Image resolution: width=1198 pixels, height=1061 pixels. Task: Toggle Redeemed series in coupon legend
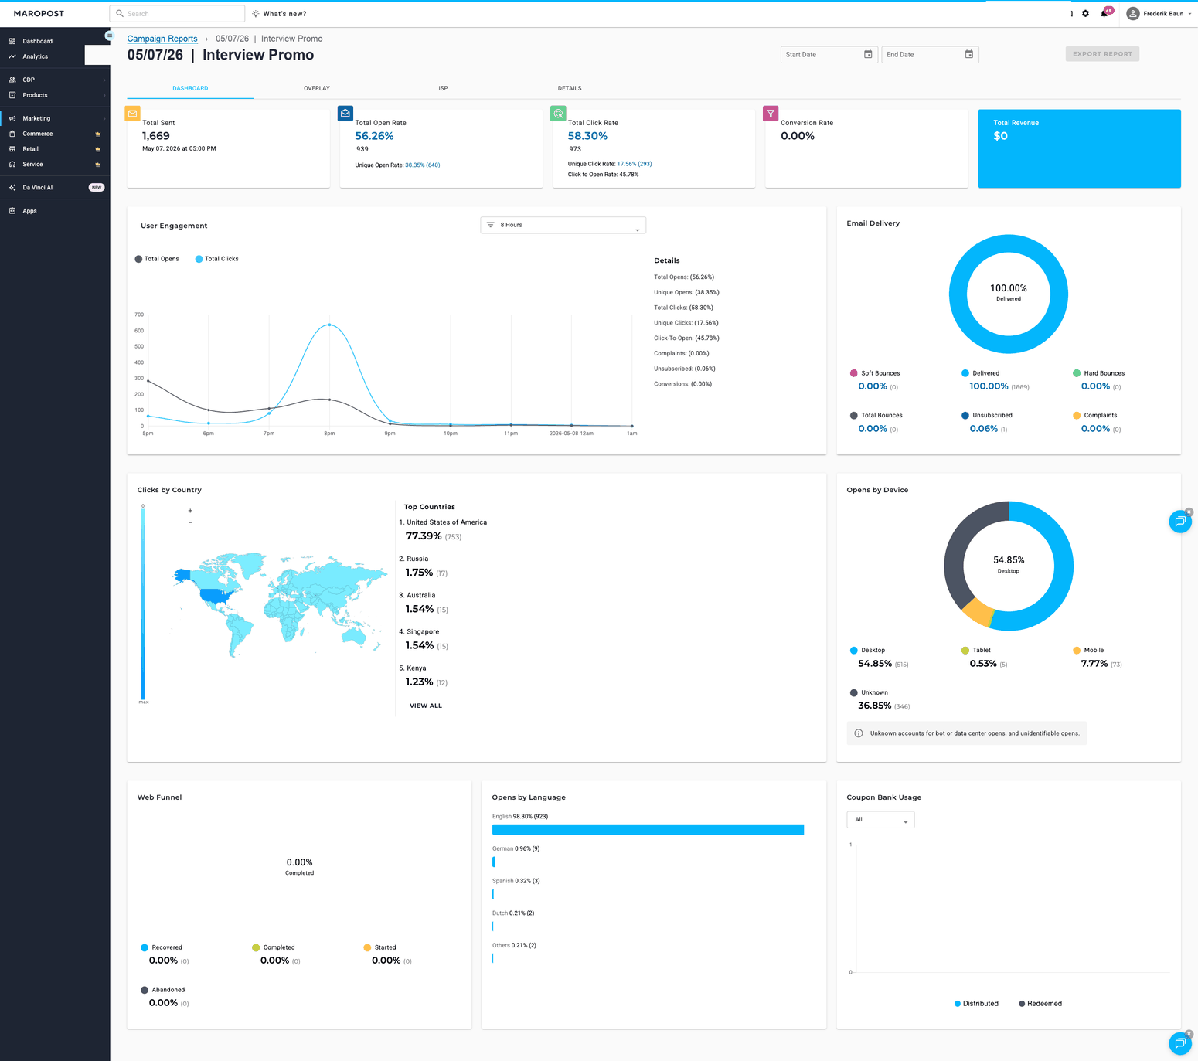pyautogui.click(x=1040, y=1004)
